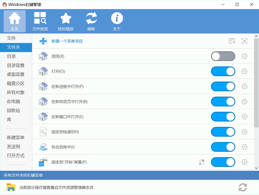Open the 主页 home toolbar button
The image size is (259, 195).
click(x=14, y=21)
